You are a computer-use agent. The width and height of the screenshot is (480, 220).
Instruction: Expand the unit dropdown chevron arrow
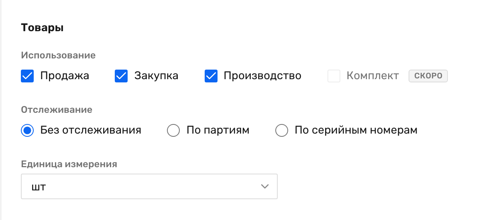click(x=265, y=186)
